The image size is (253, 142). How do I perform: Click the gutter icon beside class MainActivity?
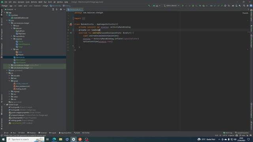(71, 24)
